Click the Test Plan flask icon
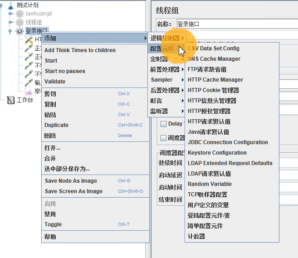 click(10, 5)
